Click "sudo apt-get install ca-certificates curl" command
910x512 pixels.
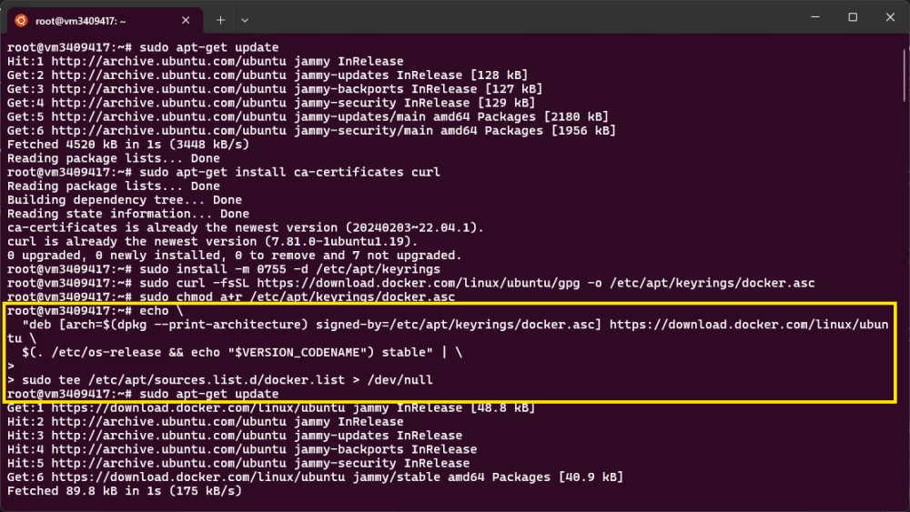(289, 172)
